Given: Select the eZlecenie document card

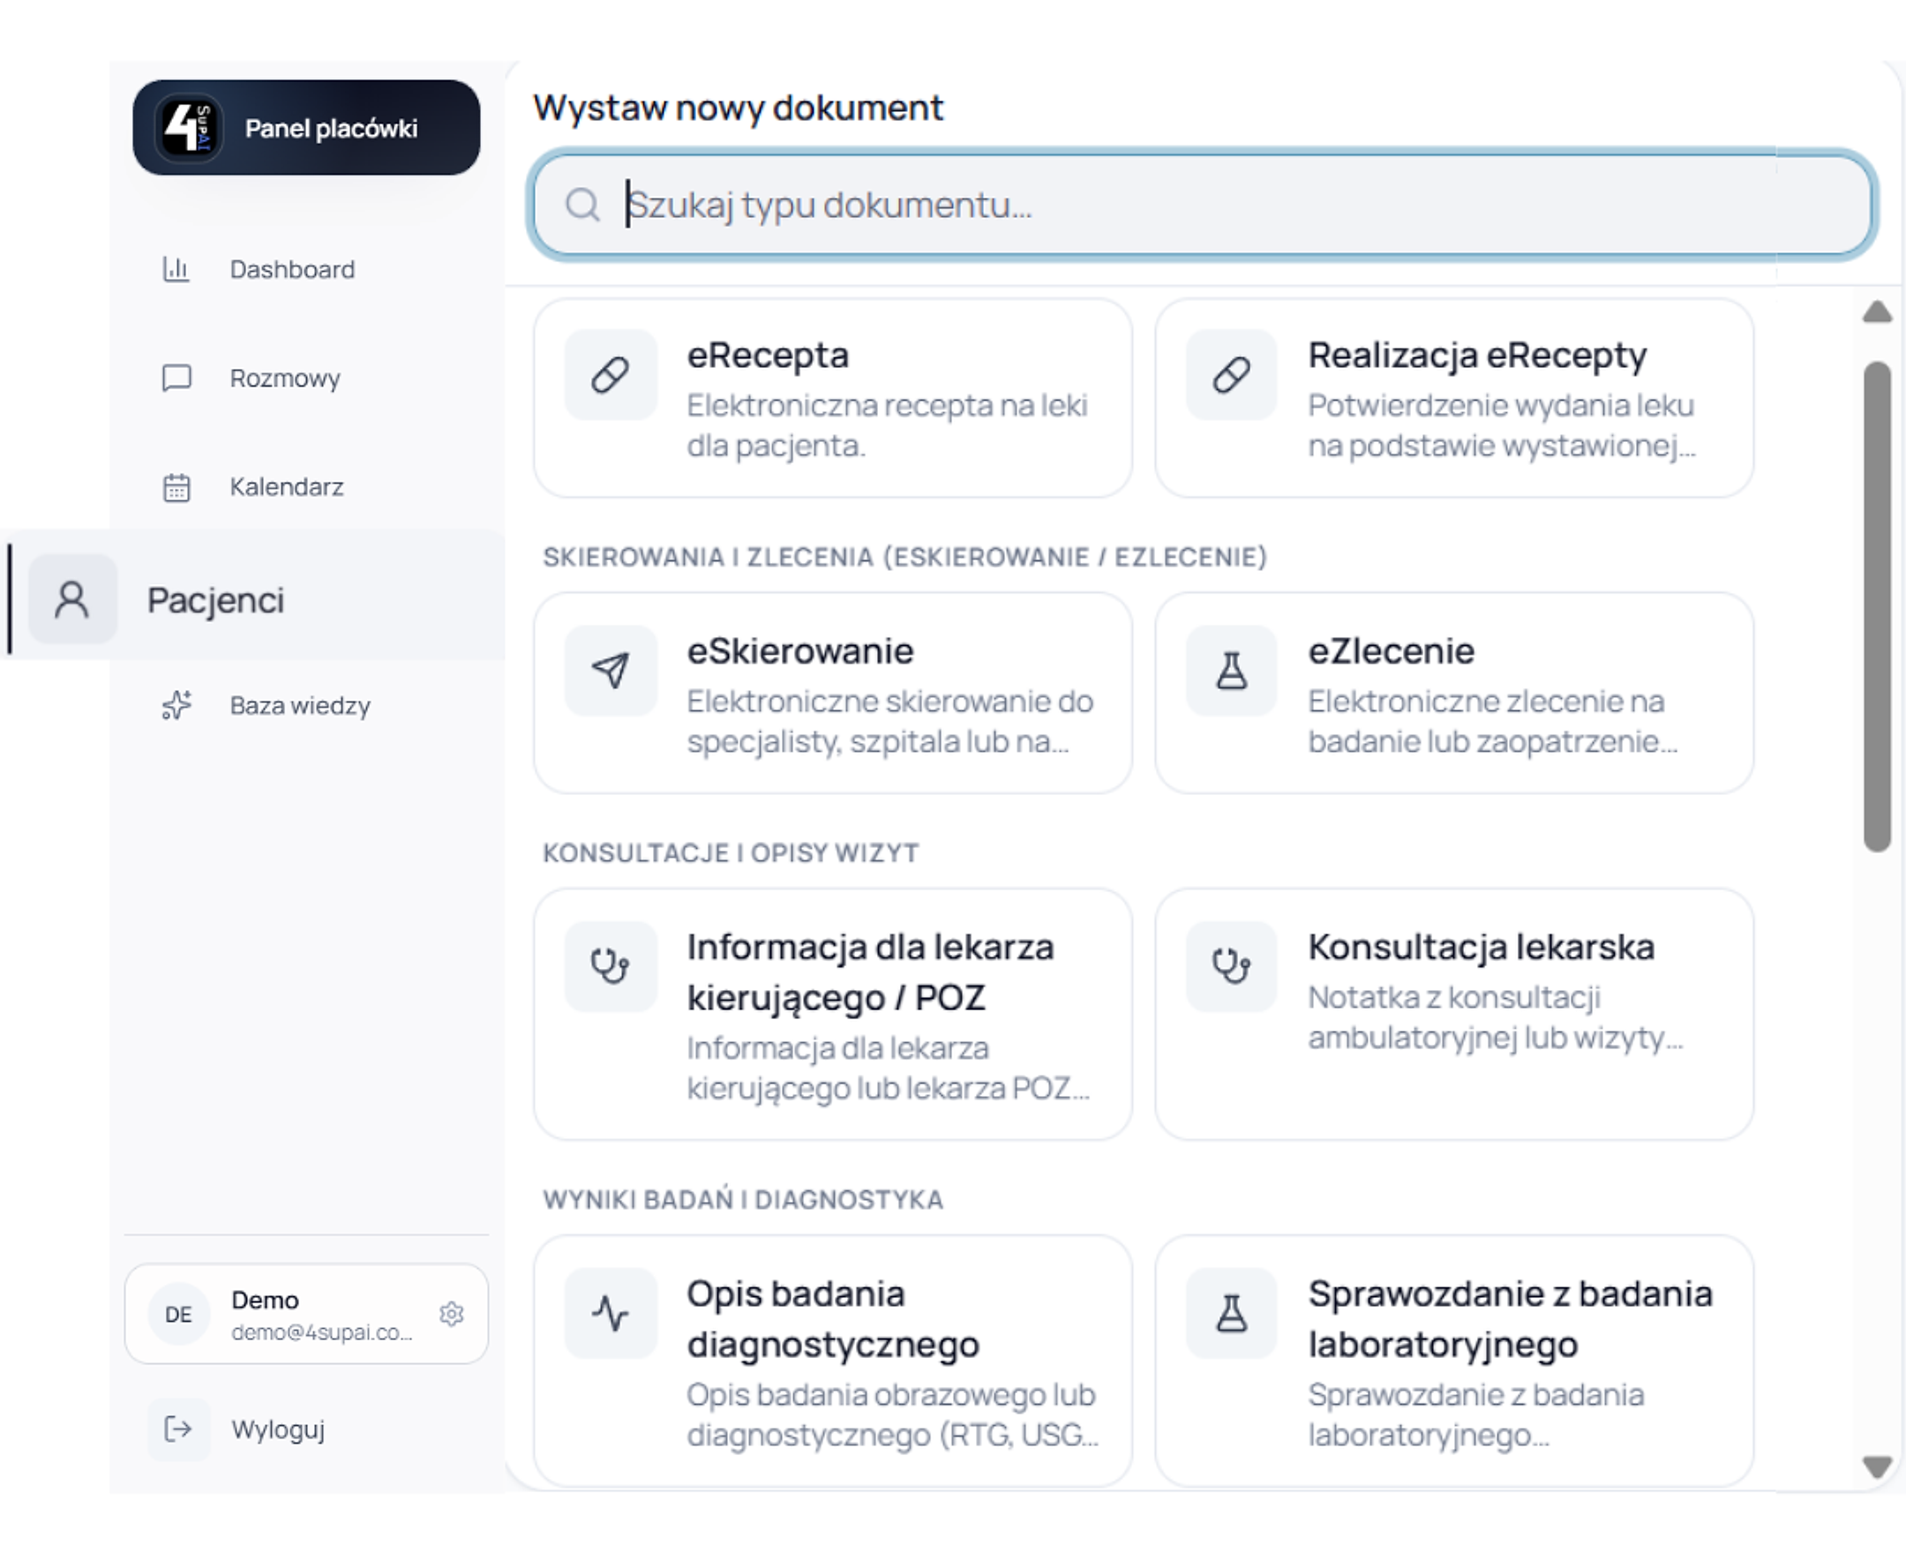Looking at the screenshot, I should click(1453, 693).
